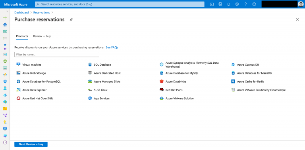Open the help question mark
This screenshot has height=150, width=305.
(x=246, y=4)
